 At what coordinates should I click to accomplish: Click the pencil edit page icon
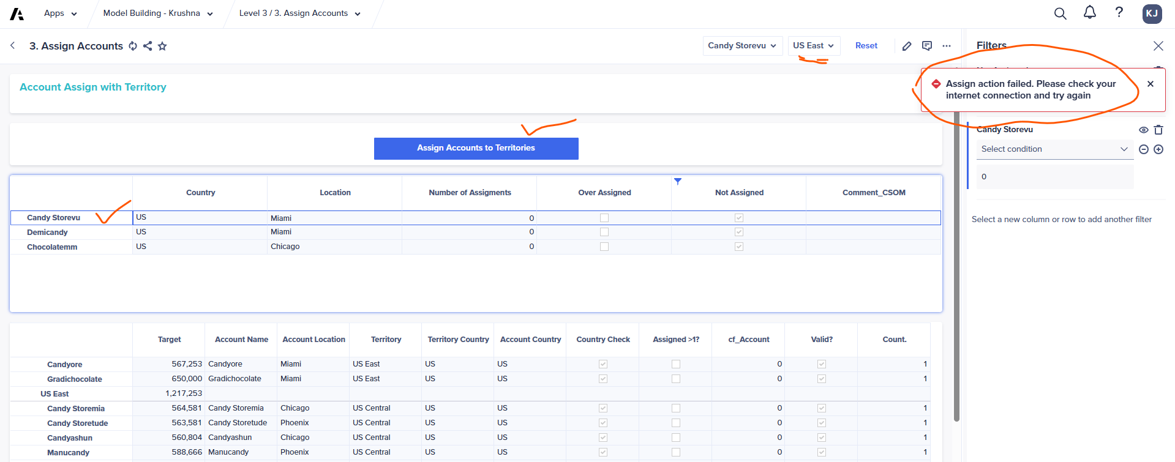907,46
